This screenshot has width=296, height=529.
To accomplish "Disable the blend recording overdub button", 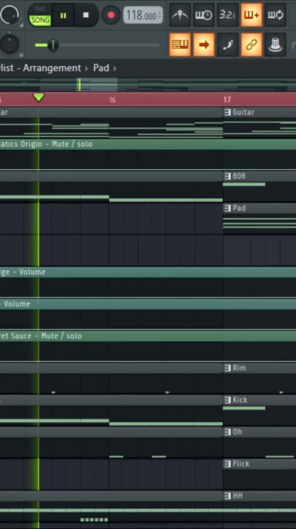I will click(252, 15).
